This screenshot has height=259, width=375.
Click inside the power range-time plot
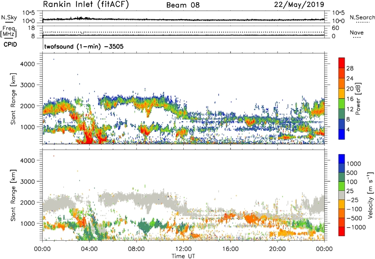183,99
